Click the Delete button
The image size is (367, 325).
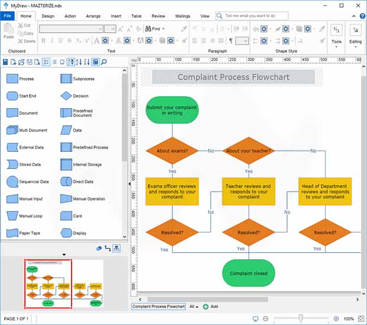pos(27,42)
